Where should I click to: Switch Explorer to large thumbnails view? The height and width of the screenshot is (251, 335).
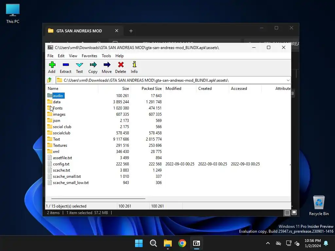coord(294,212)
